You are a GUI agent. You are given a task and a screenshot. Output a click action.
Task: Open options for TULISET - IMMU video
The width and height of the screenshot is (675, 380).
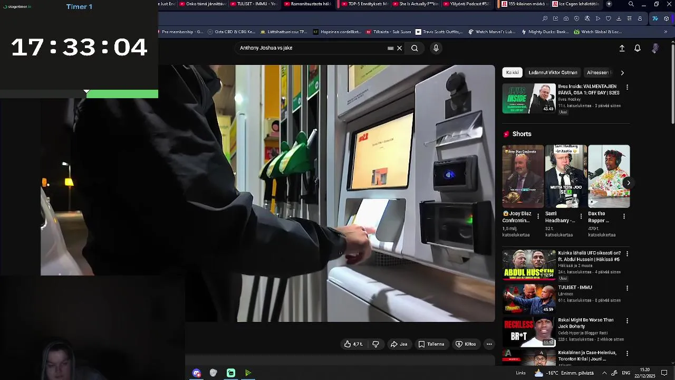pos(627,288)
